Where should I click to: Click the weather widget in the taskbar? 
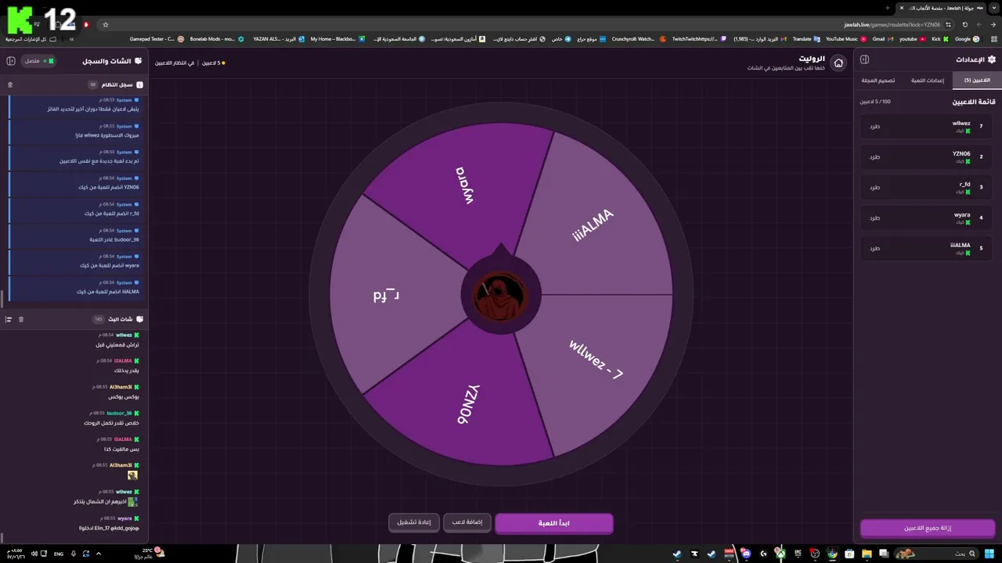(x=148, y=554)
